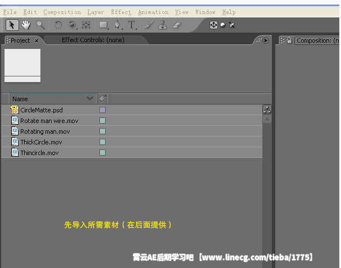This screenshot has width=341, height=268.
Task: Switch to the Project tab
Action: pyautogui.click(x=20, y=40)
